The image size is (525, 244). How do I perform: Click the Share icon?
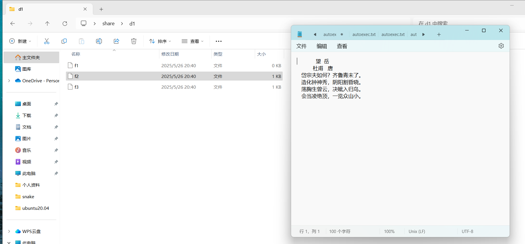pyautogui.click(x=116, y=41)
